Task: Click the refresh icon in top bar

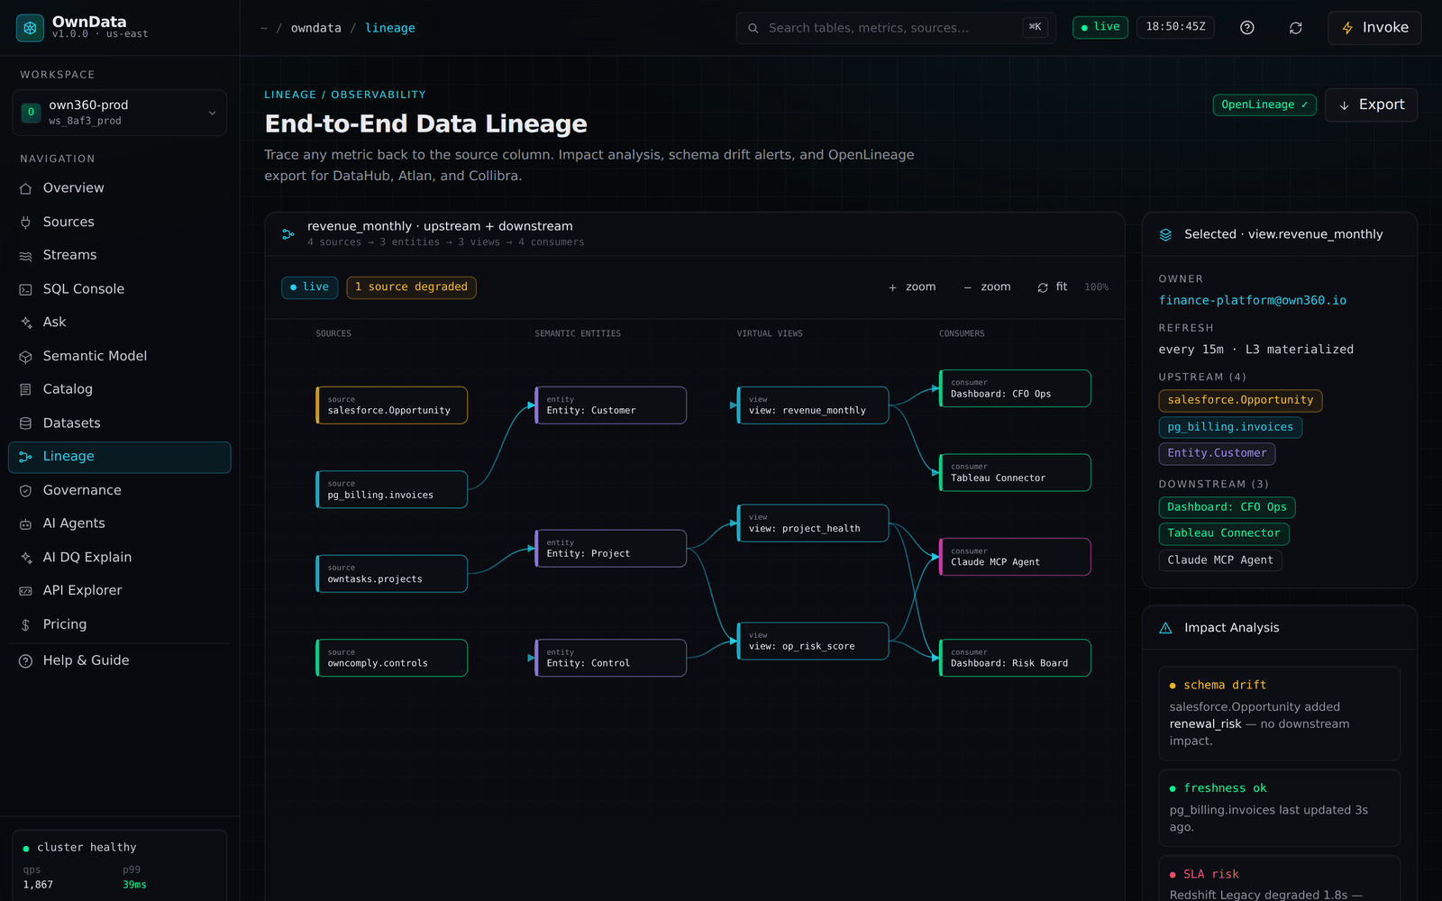Action: 1296,28
